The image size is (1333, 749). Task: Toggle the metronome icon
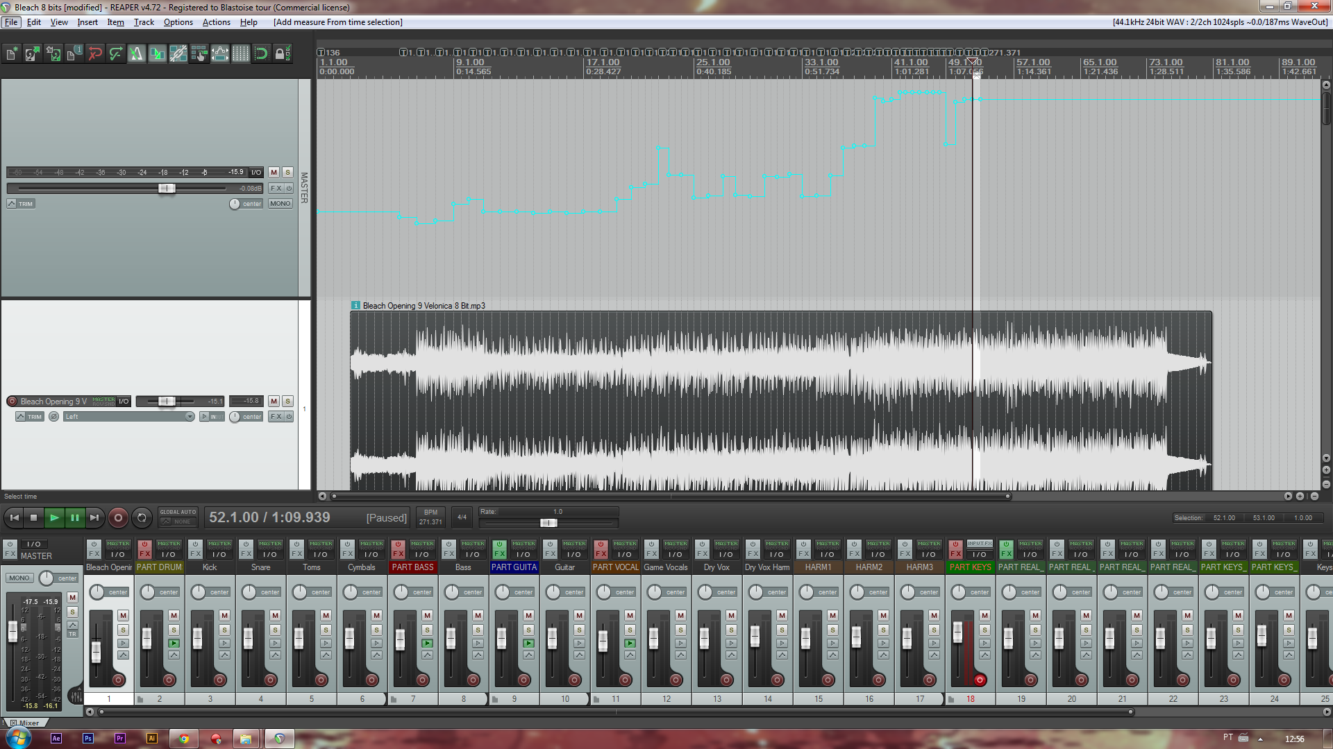tap(136, 53)
